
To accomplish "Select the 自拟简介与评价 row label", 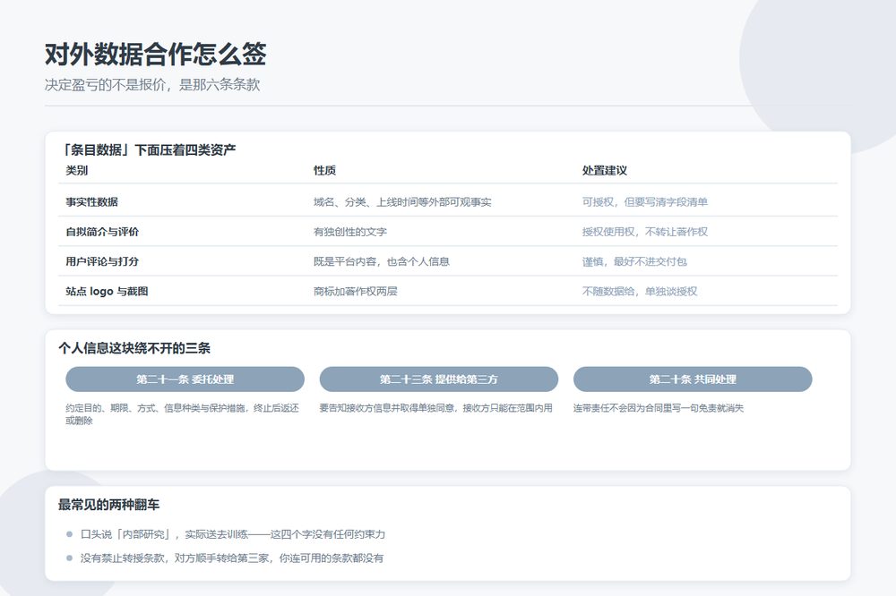I will click(102, 231).
